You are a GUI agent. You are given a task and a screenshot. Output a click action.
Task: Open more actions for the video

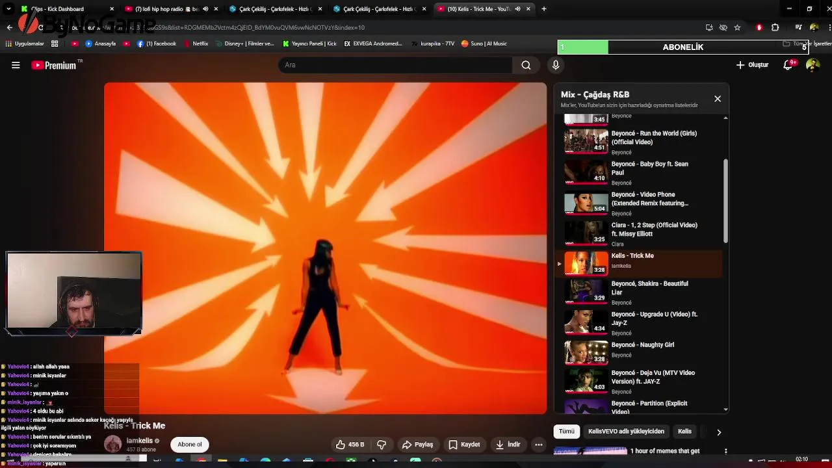click(x=539, y=445)
